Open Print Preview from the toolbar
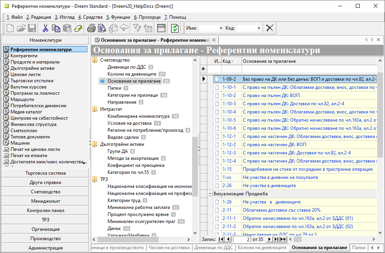 pos(102,28)
